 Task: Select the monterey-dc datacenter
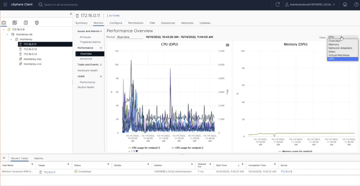pos(24,34)
